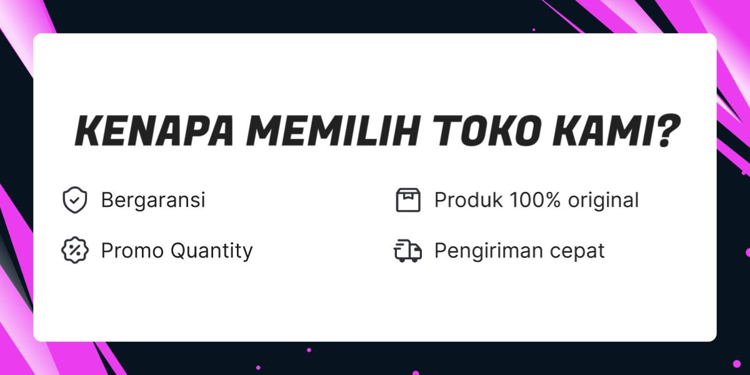
Task: Click the percent badge promo icon
Action: [74, 251]
